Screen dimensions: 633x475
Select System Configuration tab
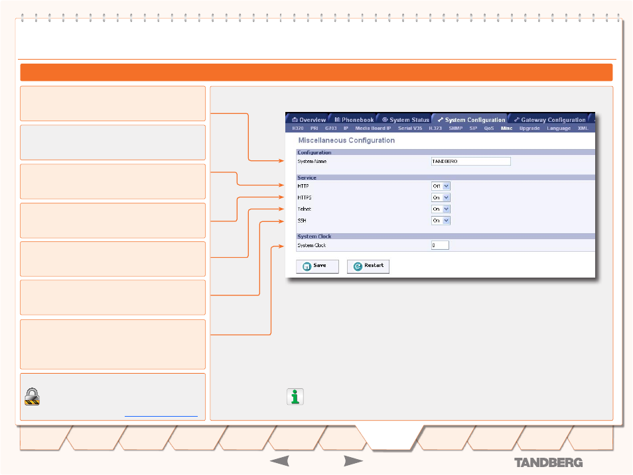(x=471, y=120)
